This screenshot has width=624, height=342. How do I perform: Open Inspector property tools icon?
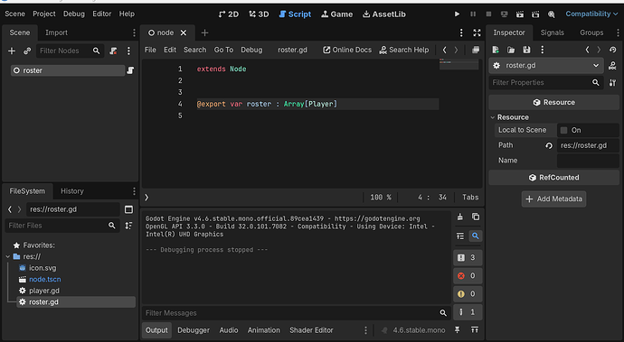tap(612, 83)
